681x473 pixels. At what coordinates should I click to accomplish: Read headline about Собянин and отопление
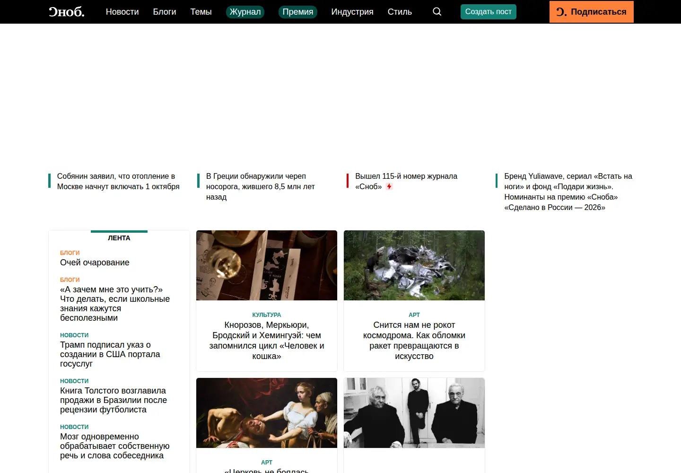118,182
